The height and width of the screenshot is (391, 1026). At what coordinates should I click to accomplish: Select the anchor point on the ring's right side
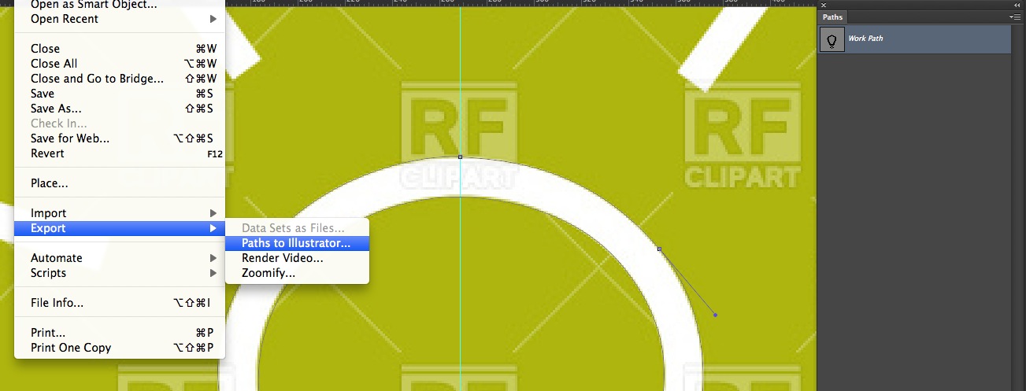(x=659, y=249)
